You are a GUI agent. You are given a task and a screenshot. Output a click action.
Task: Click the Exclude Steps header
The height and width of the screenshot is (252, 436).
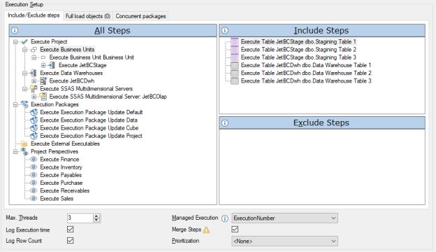point(322,122)
